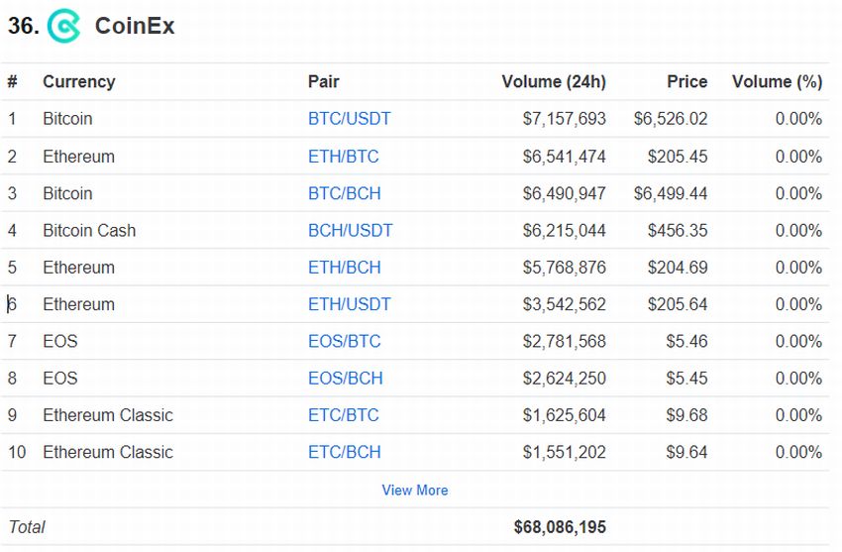Viewport: 842px width, 552px height.
Task: Select the Bitcoin Cash currency name
Action: [x=89, y=230]
